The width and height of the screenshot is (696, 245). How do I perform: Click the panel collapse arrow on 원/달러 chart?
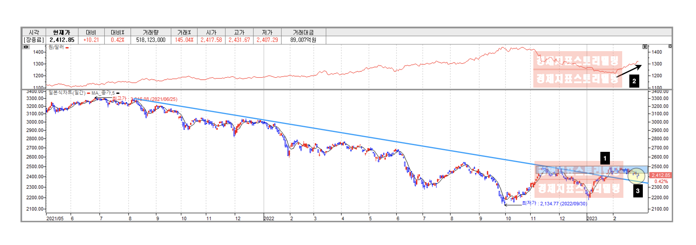(x=645, y=47)
